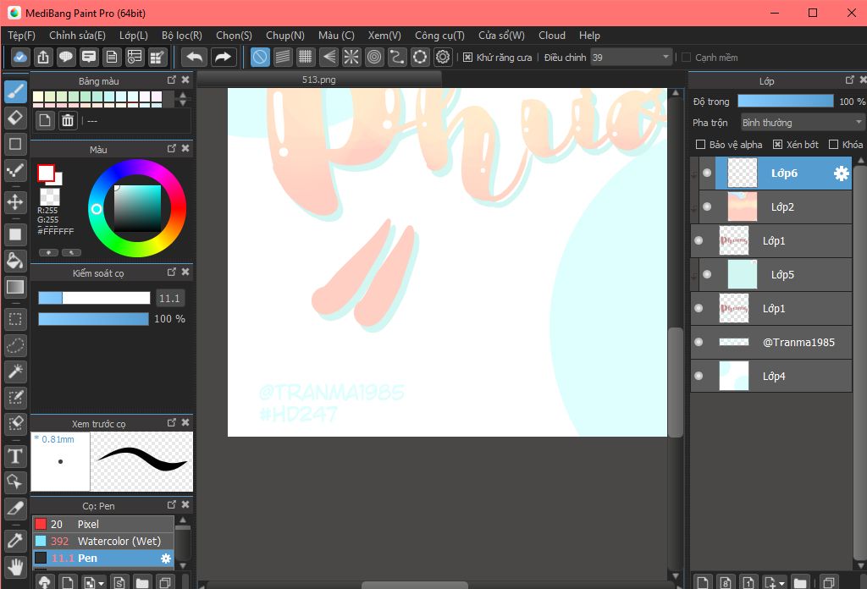Select the @Tranma1985 layer
This screenshot has height=589, width=867.
[x=771, y=342]
